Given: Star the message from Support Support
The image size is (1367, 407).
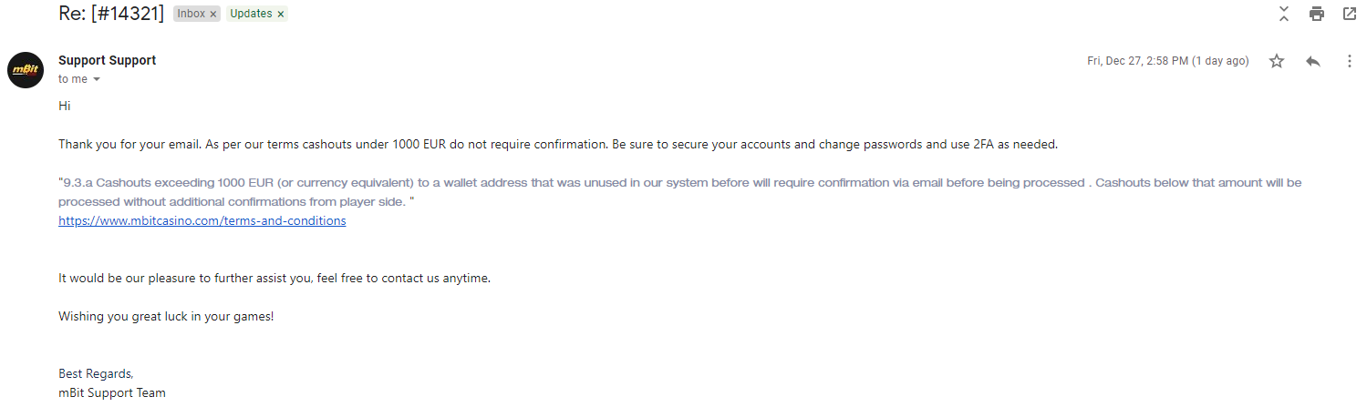Looking at the screenshot, I should [1277, 61].
